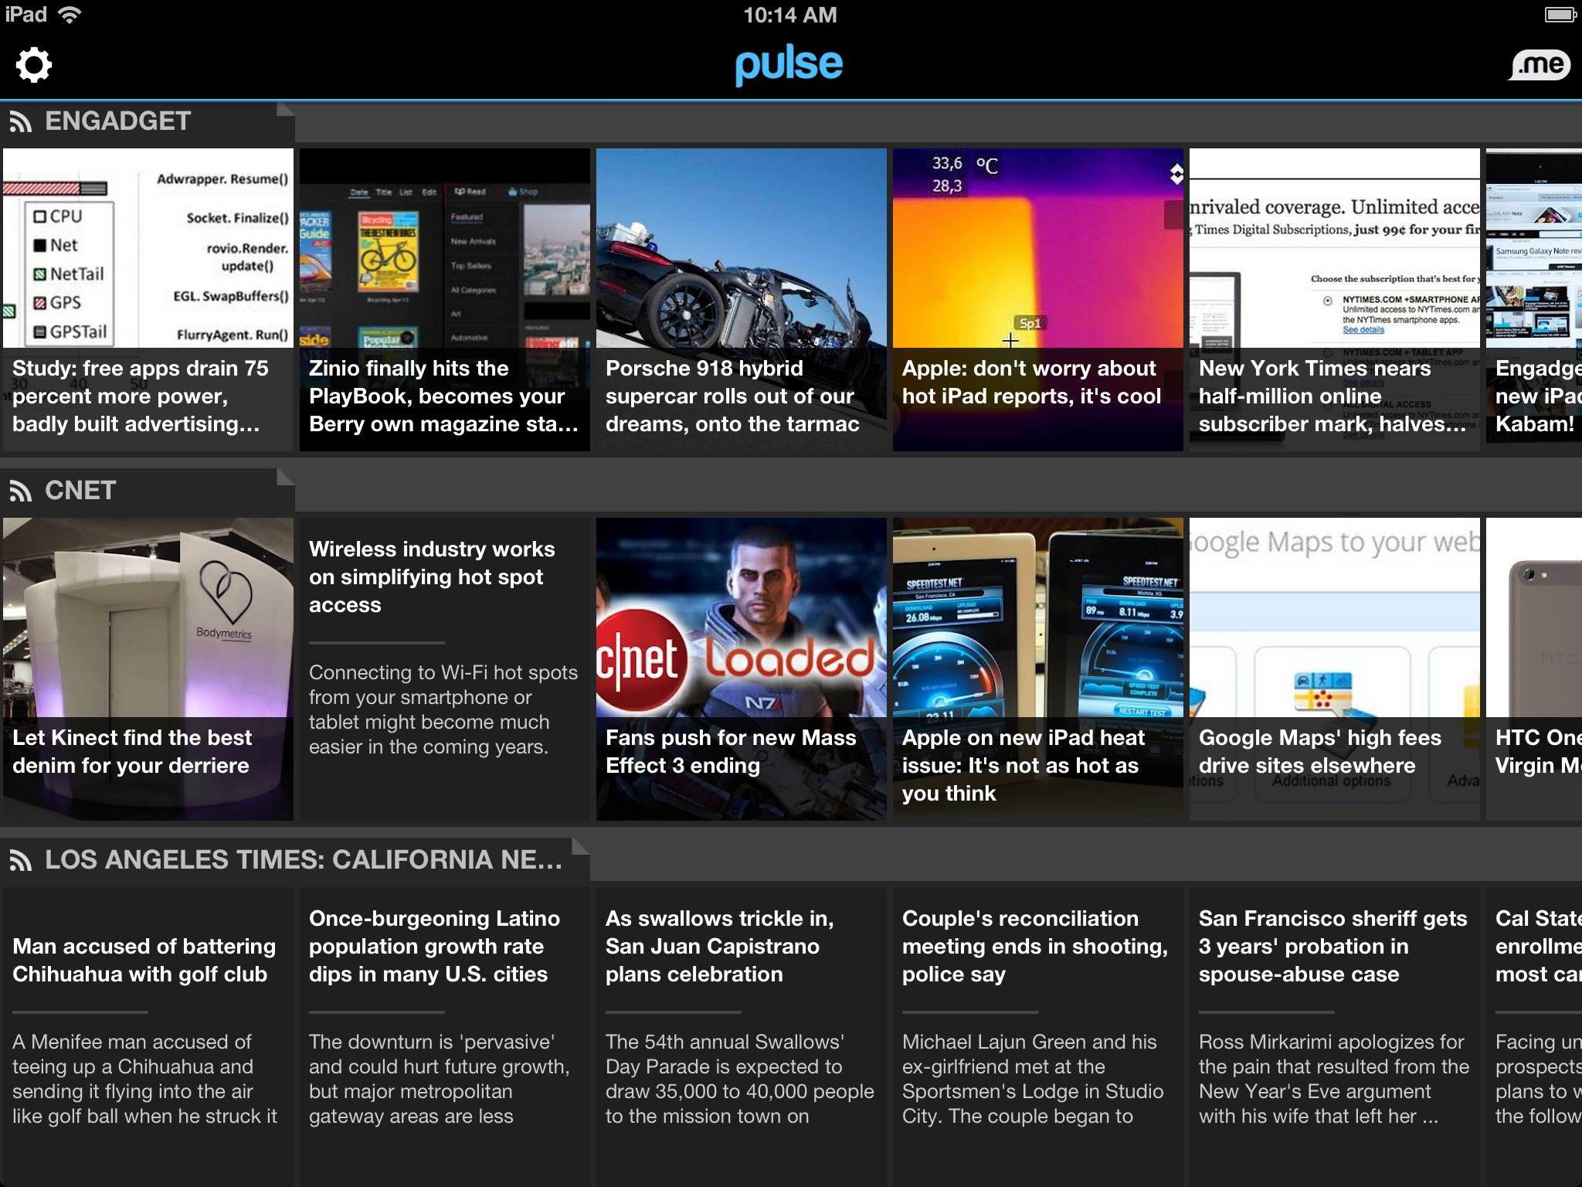Tap the .me account button

click(x=1540, y=65)
